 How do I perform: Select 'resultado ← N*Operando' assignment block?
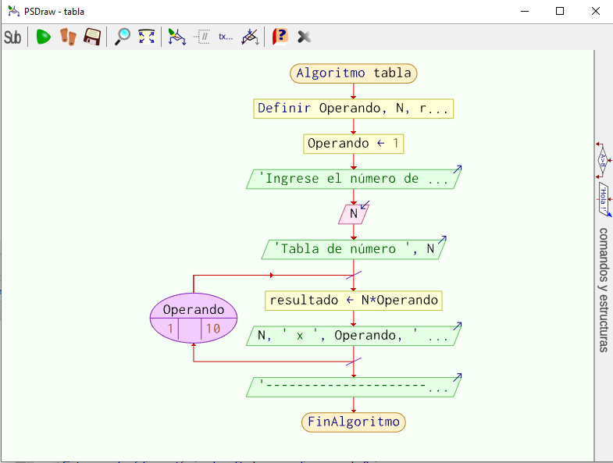click(x=354, y=301)
